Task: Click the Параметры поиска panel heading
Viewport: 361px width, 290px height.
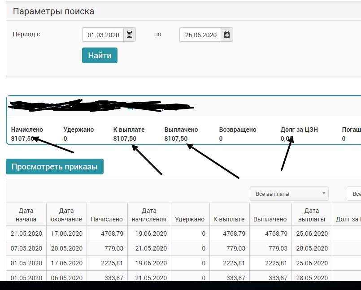Action: [53, 11]
